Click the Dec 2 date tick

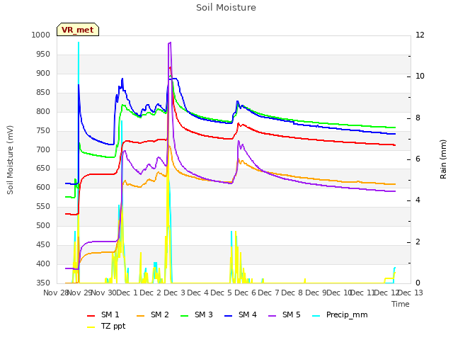coord(151,293)
